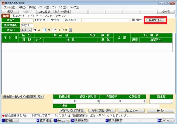The height and width of the screenshot is (124, 177).
Task: Click the 行摘要 column header
Action: click(151, 35)
